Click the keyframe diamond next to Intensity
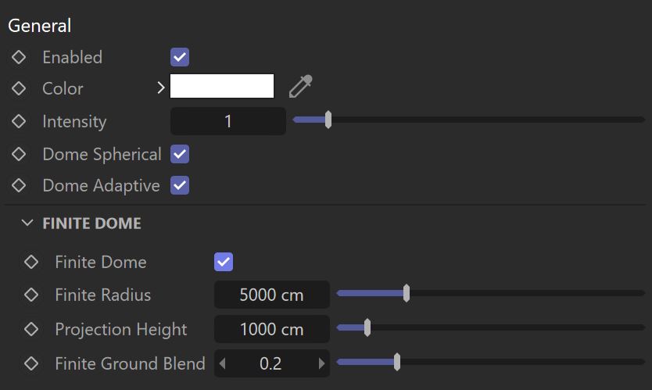652x390 pixels. pos(19,121)
